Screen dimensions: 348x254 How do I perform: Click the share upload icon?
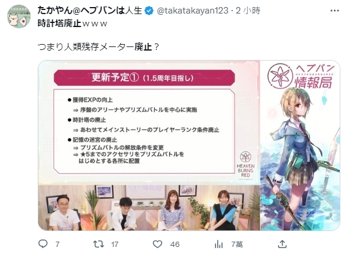pos(282,244)
